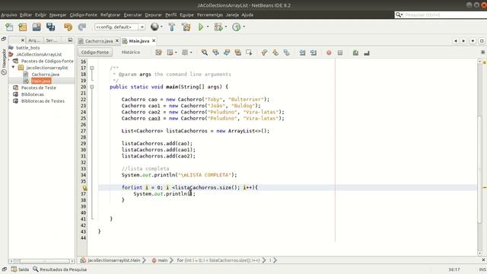Click the line 36 hint lightbulb

(x=84, y=188)
